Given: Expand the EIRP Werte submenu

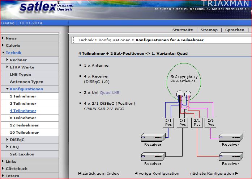Looking at the screenshot, I should coord(22,67).
